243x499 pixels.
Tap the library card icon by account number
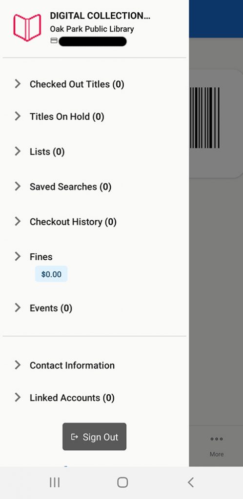(54, 41)
